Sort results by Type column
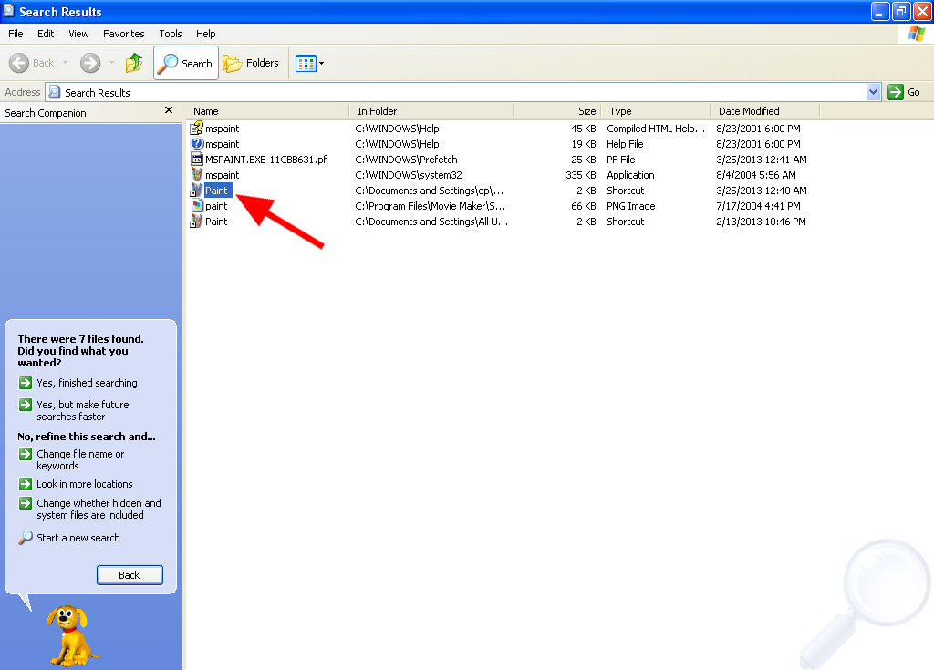This screenshot has width=934, height=670. click(656, 111)
